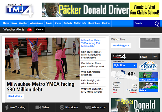The height and width of the screenshot is (112, 162).
Task: Open Milwaukee Metro YMCA sidebar headline
Action: coord(91,43)
